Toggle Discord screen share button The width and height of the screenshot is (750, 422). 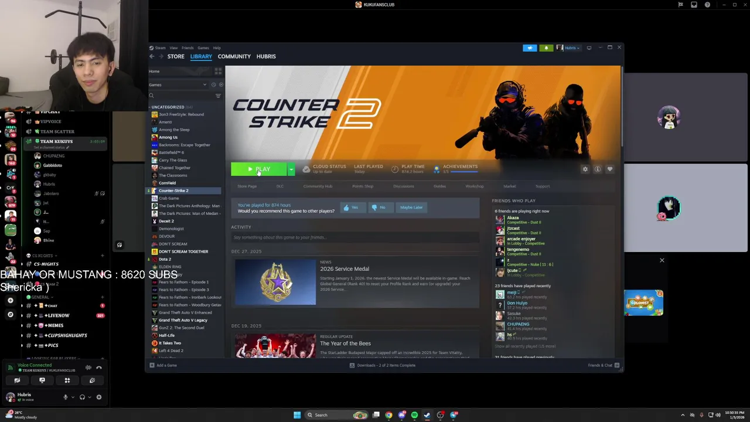tap(42, 380)
